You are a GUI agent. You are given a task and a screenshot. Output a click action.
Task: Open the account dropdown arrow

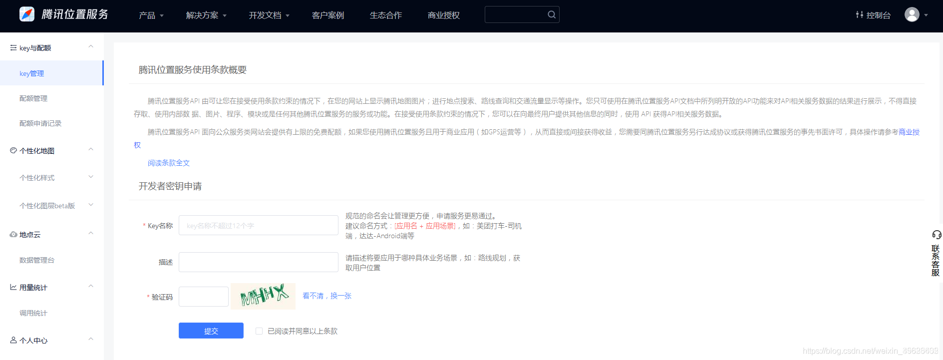click(926, 15)
